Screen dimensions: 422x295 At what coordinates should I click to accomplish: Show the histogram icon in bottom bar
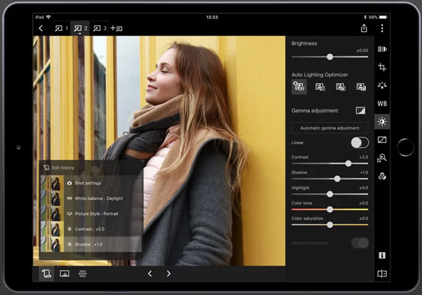(x=64, y=274)
